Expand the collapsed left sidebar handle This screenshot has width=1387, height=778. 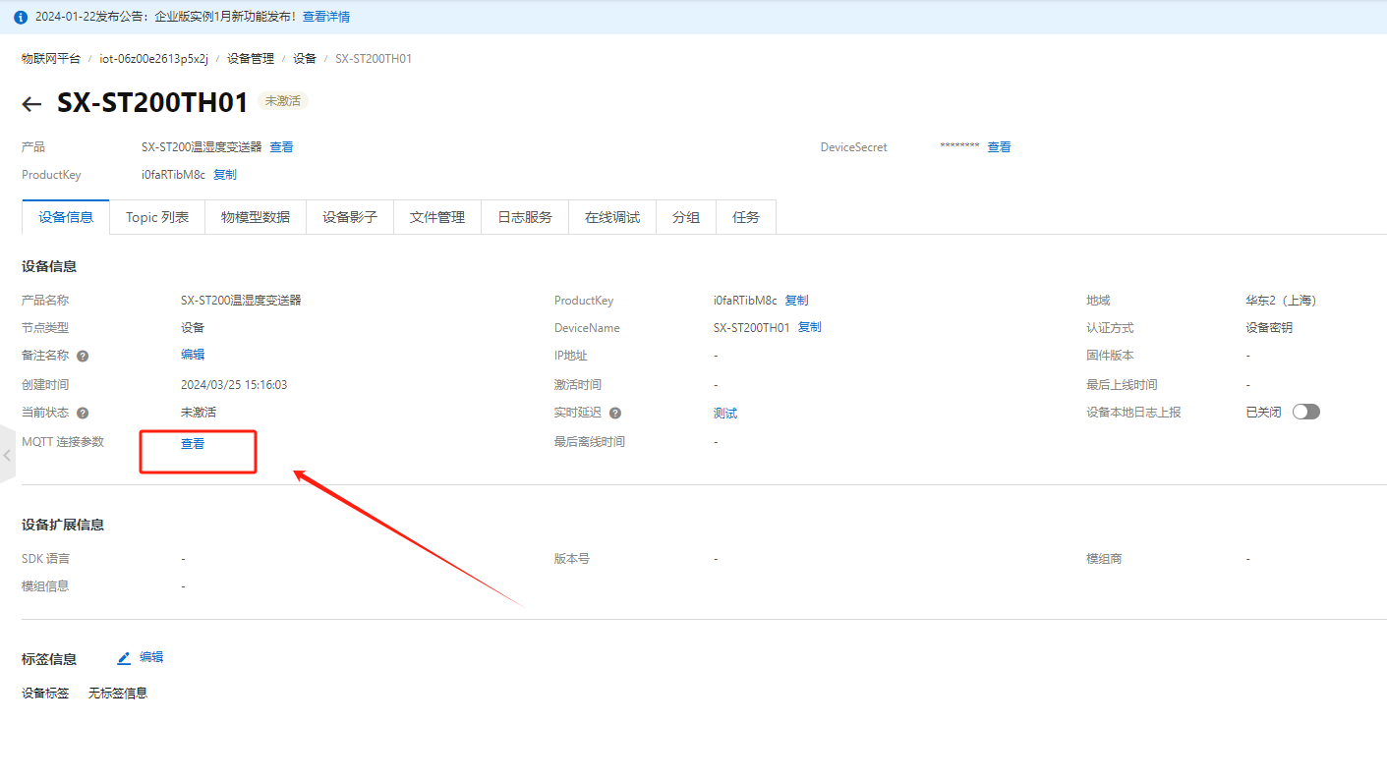coord(8,455)
